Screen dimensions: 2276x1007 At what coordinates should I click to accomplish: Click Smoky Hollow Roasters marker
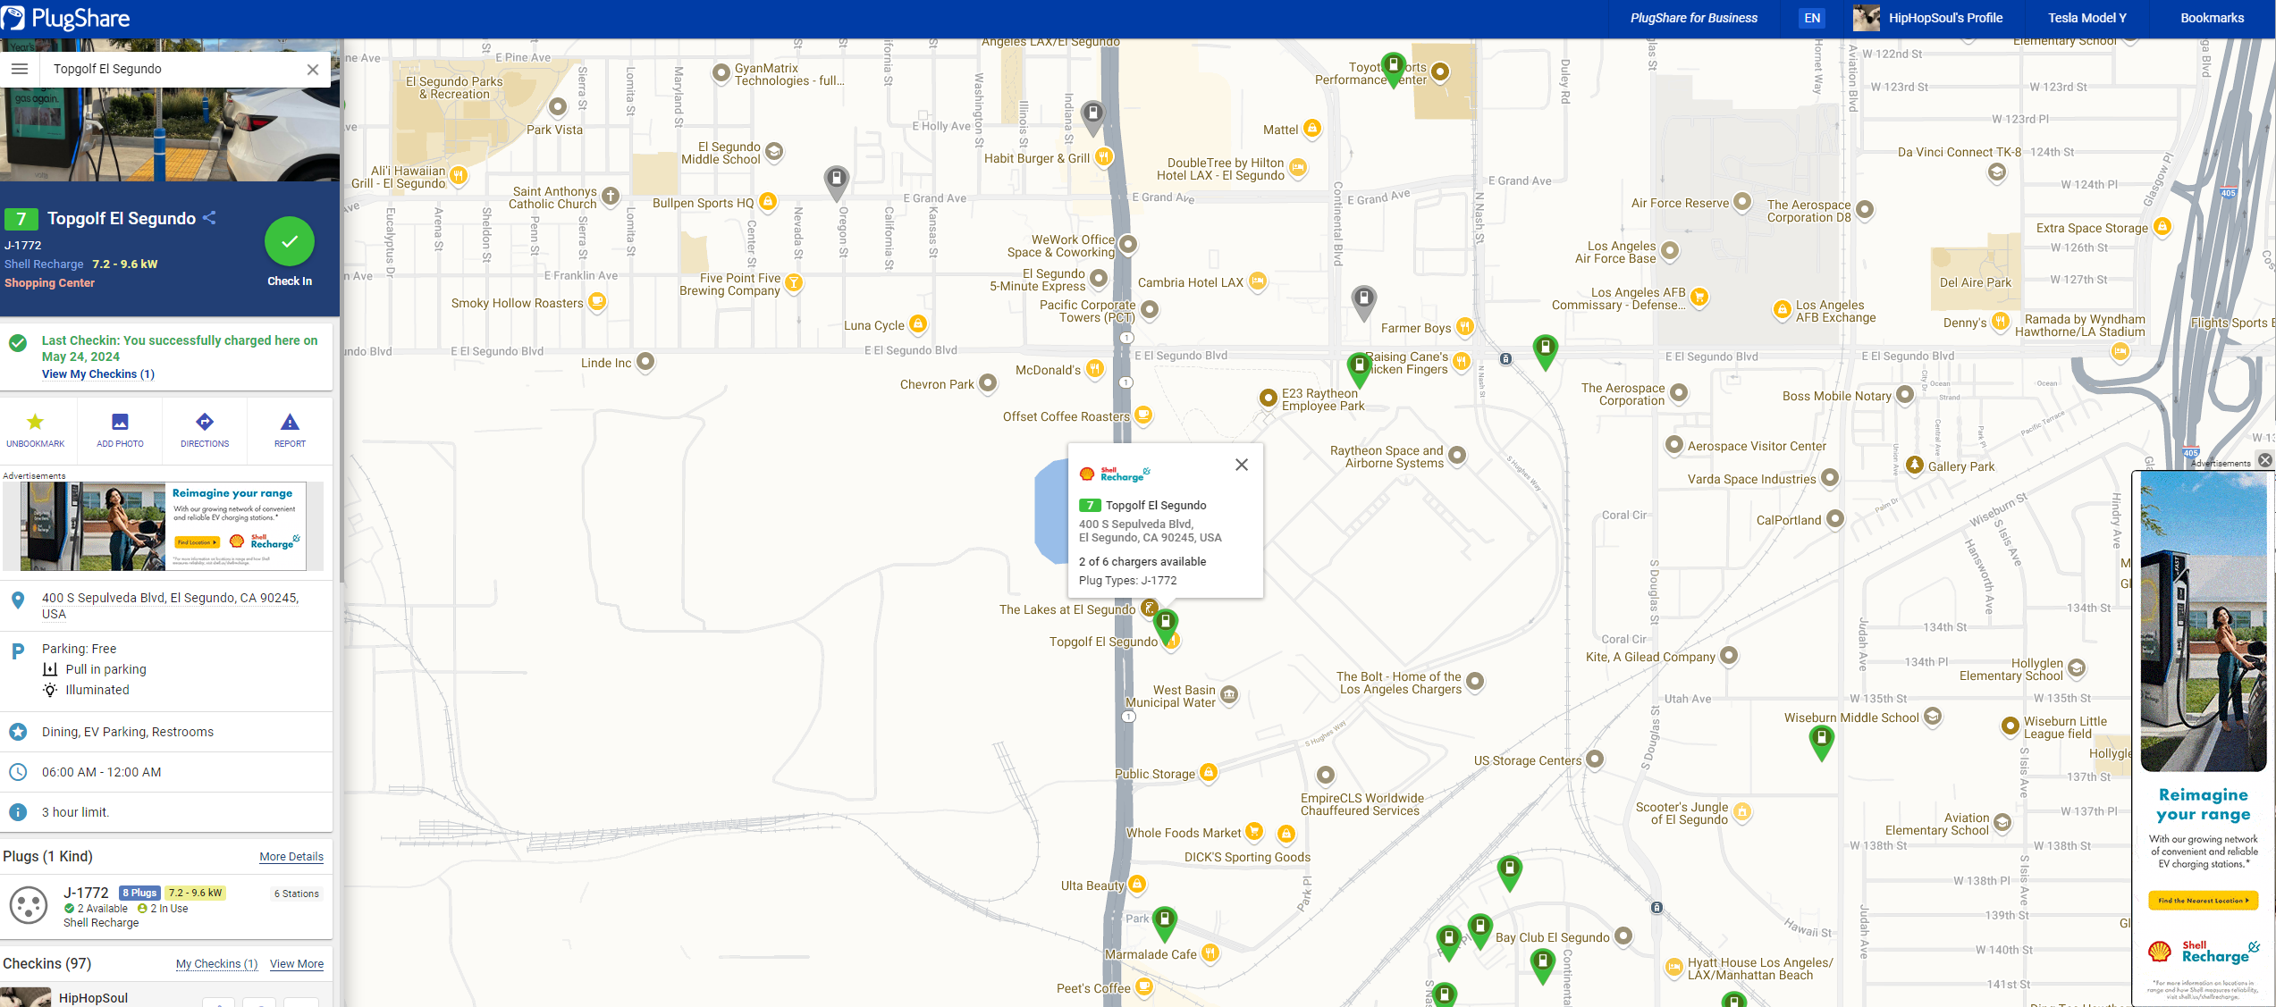tap(596, 302)
